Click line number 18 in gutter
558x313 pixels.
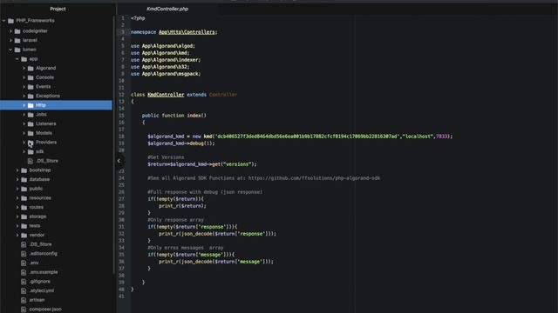click(122, 137)
